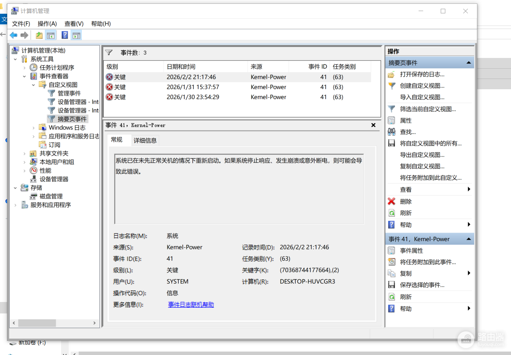Sort by the 日期和时间 column header

[205, 66]
